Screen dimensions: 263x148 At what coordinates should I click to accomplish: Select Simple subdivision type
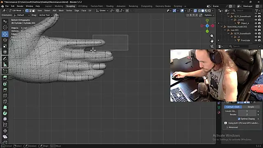pos(251,107)
